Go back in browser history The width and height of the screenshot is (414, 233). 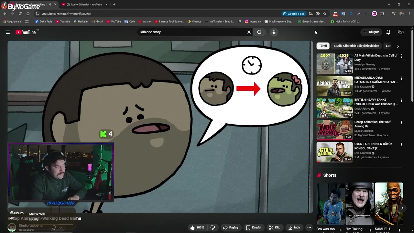5,14
